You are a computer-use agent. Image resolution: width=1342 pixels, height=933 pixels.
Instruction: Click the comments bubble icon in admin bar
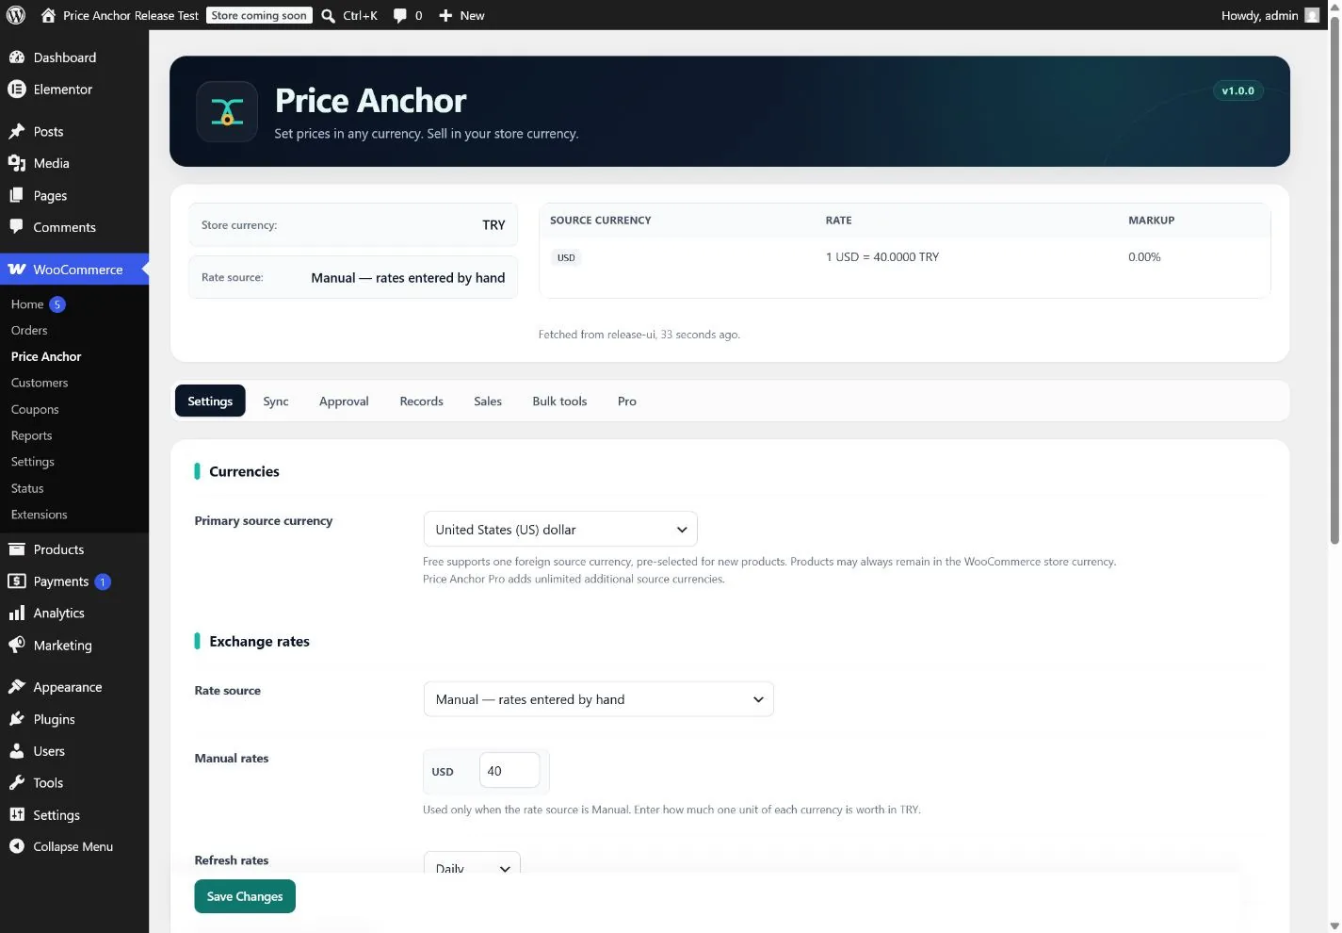(400, 16)
